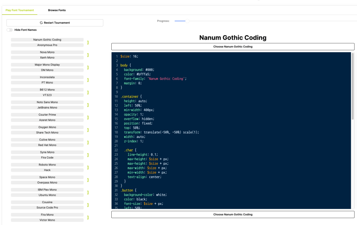Pick Fira Code from the bracket list
357x225 pixels.
point(47,157)
